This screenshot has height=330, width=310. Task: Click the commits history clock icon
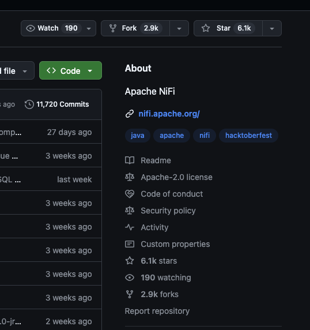pyautogui.click(x=29, y=104)
